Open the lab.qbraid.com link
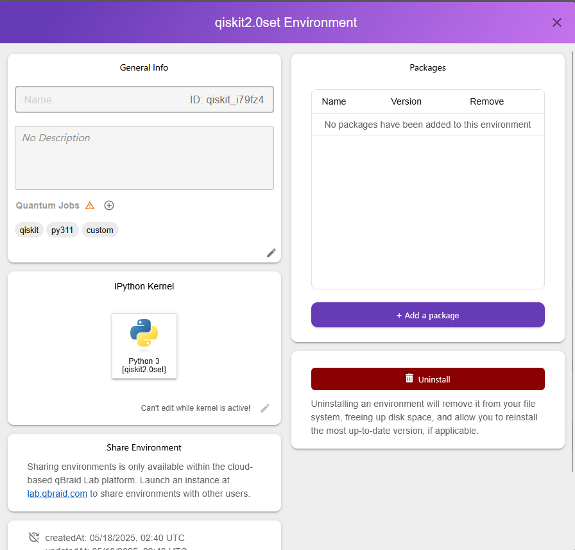 tap(57, 494)
